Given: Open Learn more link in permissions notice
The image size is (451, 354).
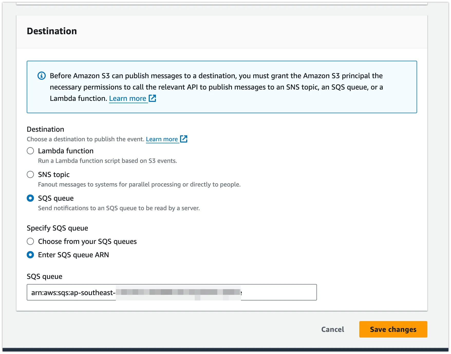Looking at the screenshot, I should point(128,99).
